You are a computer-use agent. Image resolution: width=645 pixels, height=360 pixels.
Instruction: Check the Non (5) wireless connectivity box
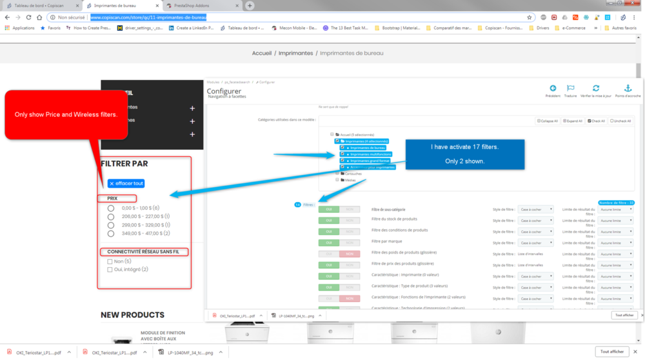(x=110, y=262)
